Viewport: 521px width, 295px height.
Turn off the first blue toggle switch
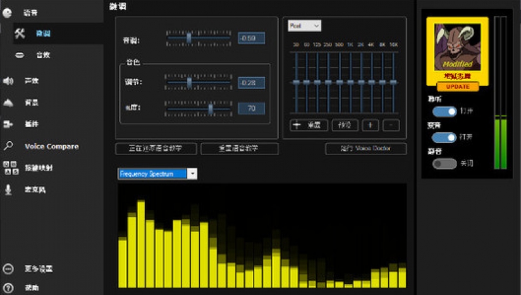[444, 111]
